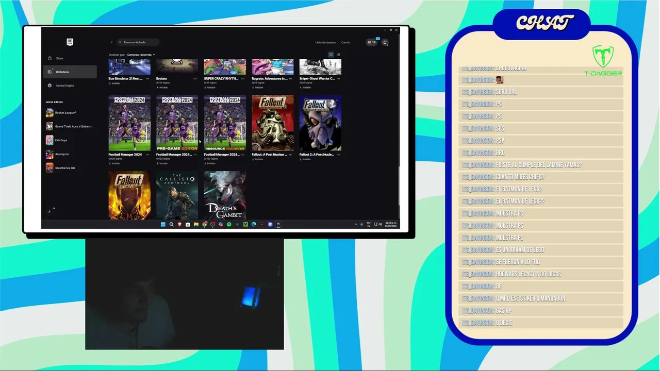Click Instalar under Brotato
The height and width of the screenshot is (371, 660).
(162, 88)
